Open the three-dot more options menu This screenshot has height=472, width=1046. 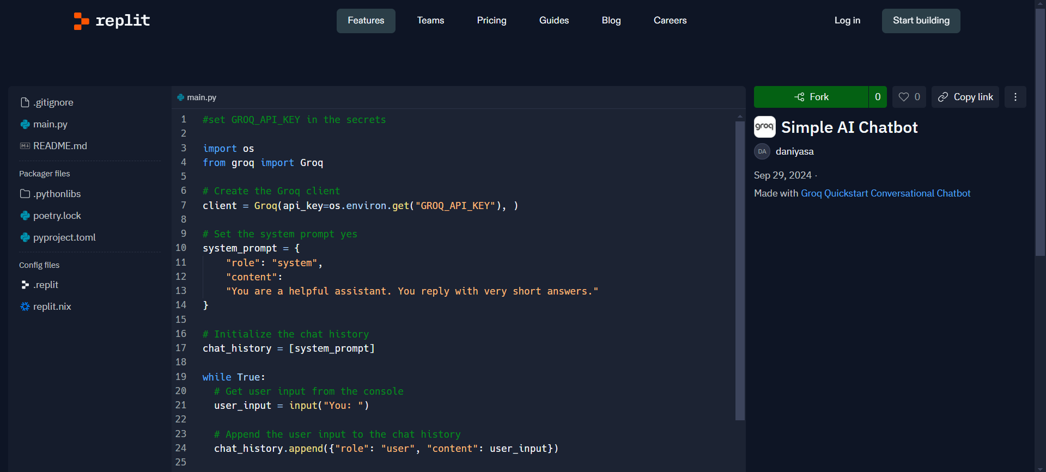(1015, 97)
